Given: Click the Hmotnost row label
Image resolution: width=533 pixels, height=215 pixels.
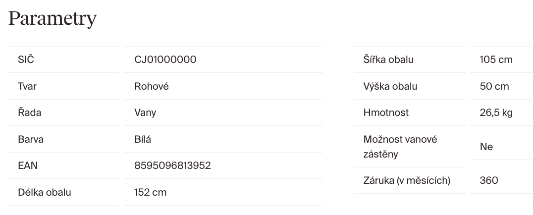Looking at the screenshot, I should pyautogui.click(x=386, y=112).
